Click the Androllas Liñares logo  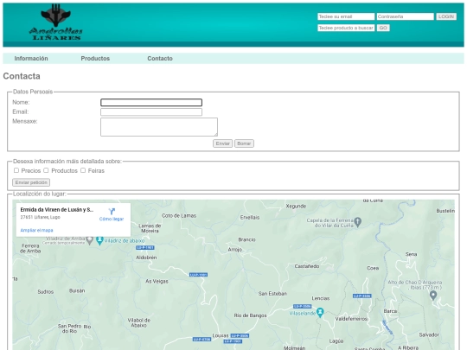tap(55, 22)
